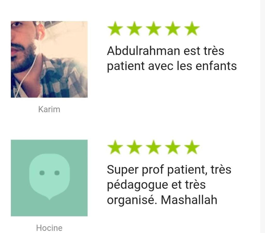Click third star of Karim's rating
Viewport: 265px width, 233px height.
click(x=154, y=28)
